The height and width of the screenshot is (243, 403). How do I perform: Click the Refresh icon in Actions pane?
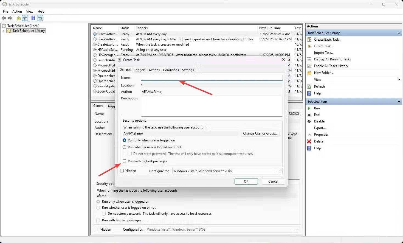pos(309,86)
